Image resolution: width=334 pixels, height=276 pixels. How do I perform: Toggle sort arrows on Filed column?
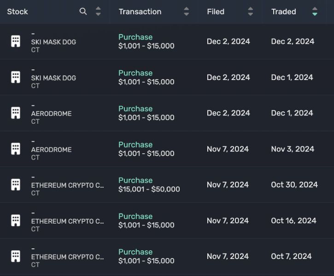coord(251,11)
